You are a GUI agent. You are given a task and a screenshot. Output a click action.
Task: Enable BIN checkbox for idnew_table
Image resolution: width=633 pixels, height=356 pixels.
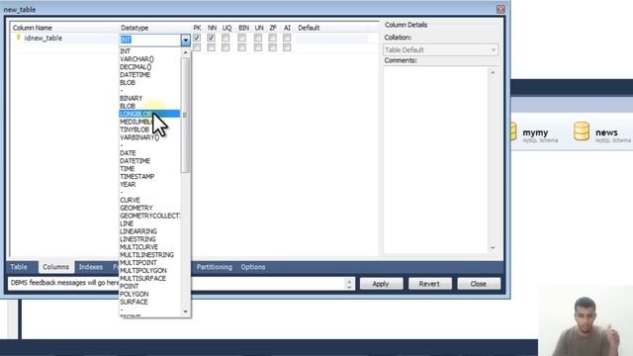pyautogui.click(x=241, y=38)
